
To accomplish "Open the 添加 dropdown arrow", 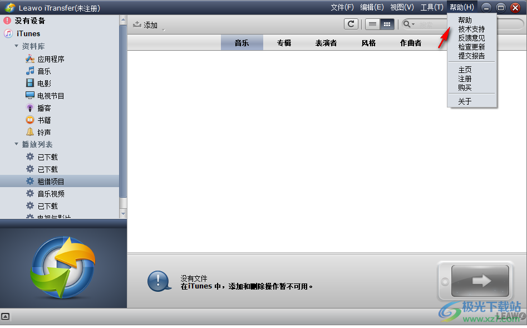I will [164, 30].
